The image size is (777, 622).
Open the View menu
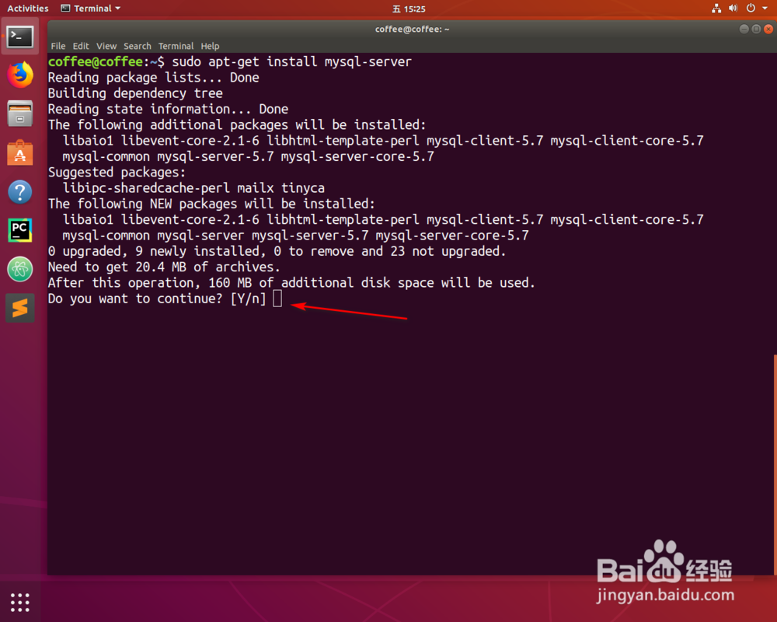[106, 46]
